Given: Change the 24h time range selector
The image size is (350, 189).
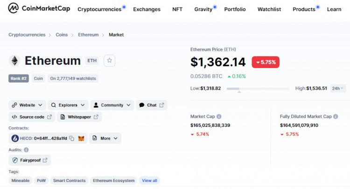Looking at the screenshot, I should pos(337,88).
